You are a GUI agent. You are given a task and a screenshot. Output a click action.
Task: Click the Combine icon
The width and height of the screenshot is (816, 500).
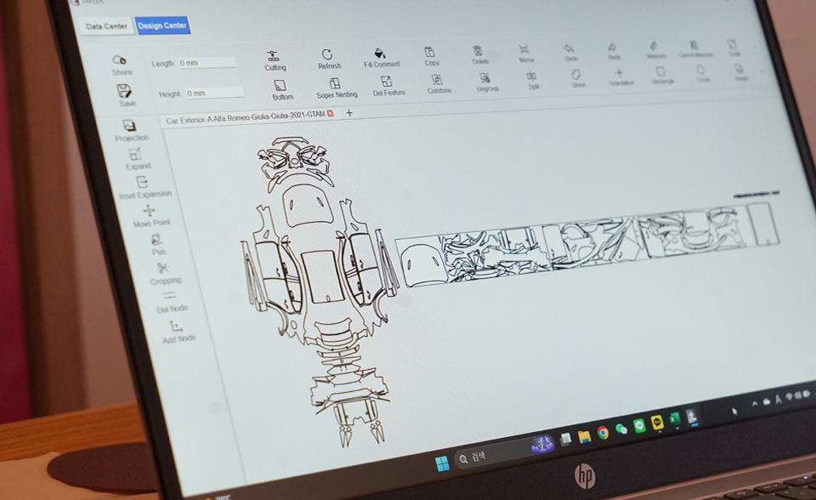pyautogui.click(x=437, y=79)
